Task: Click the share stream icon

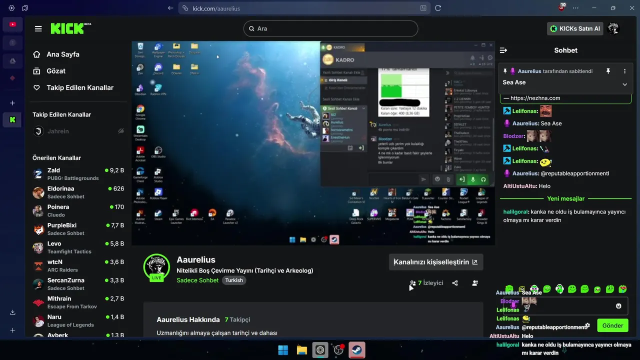Action: pos(455,283)
